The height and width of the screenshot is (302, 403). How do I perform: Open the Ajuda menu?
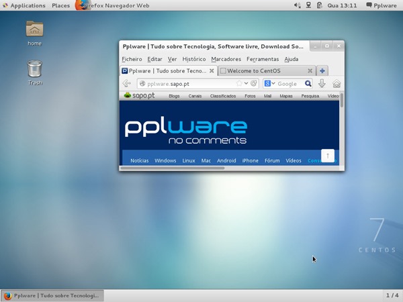tap(292, 59)
